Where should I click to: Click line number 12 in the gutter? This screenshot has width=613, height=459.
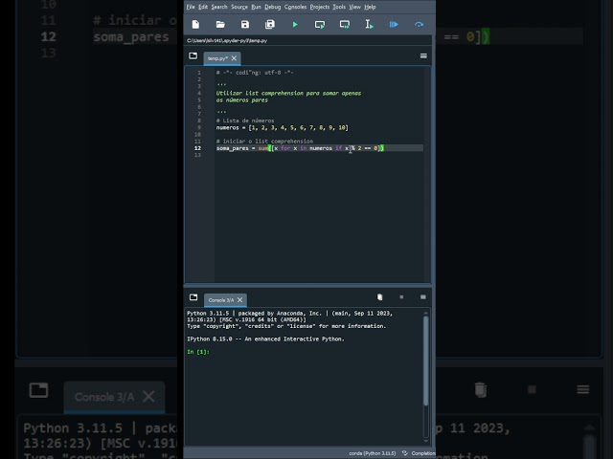(x=198, y=148)
